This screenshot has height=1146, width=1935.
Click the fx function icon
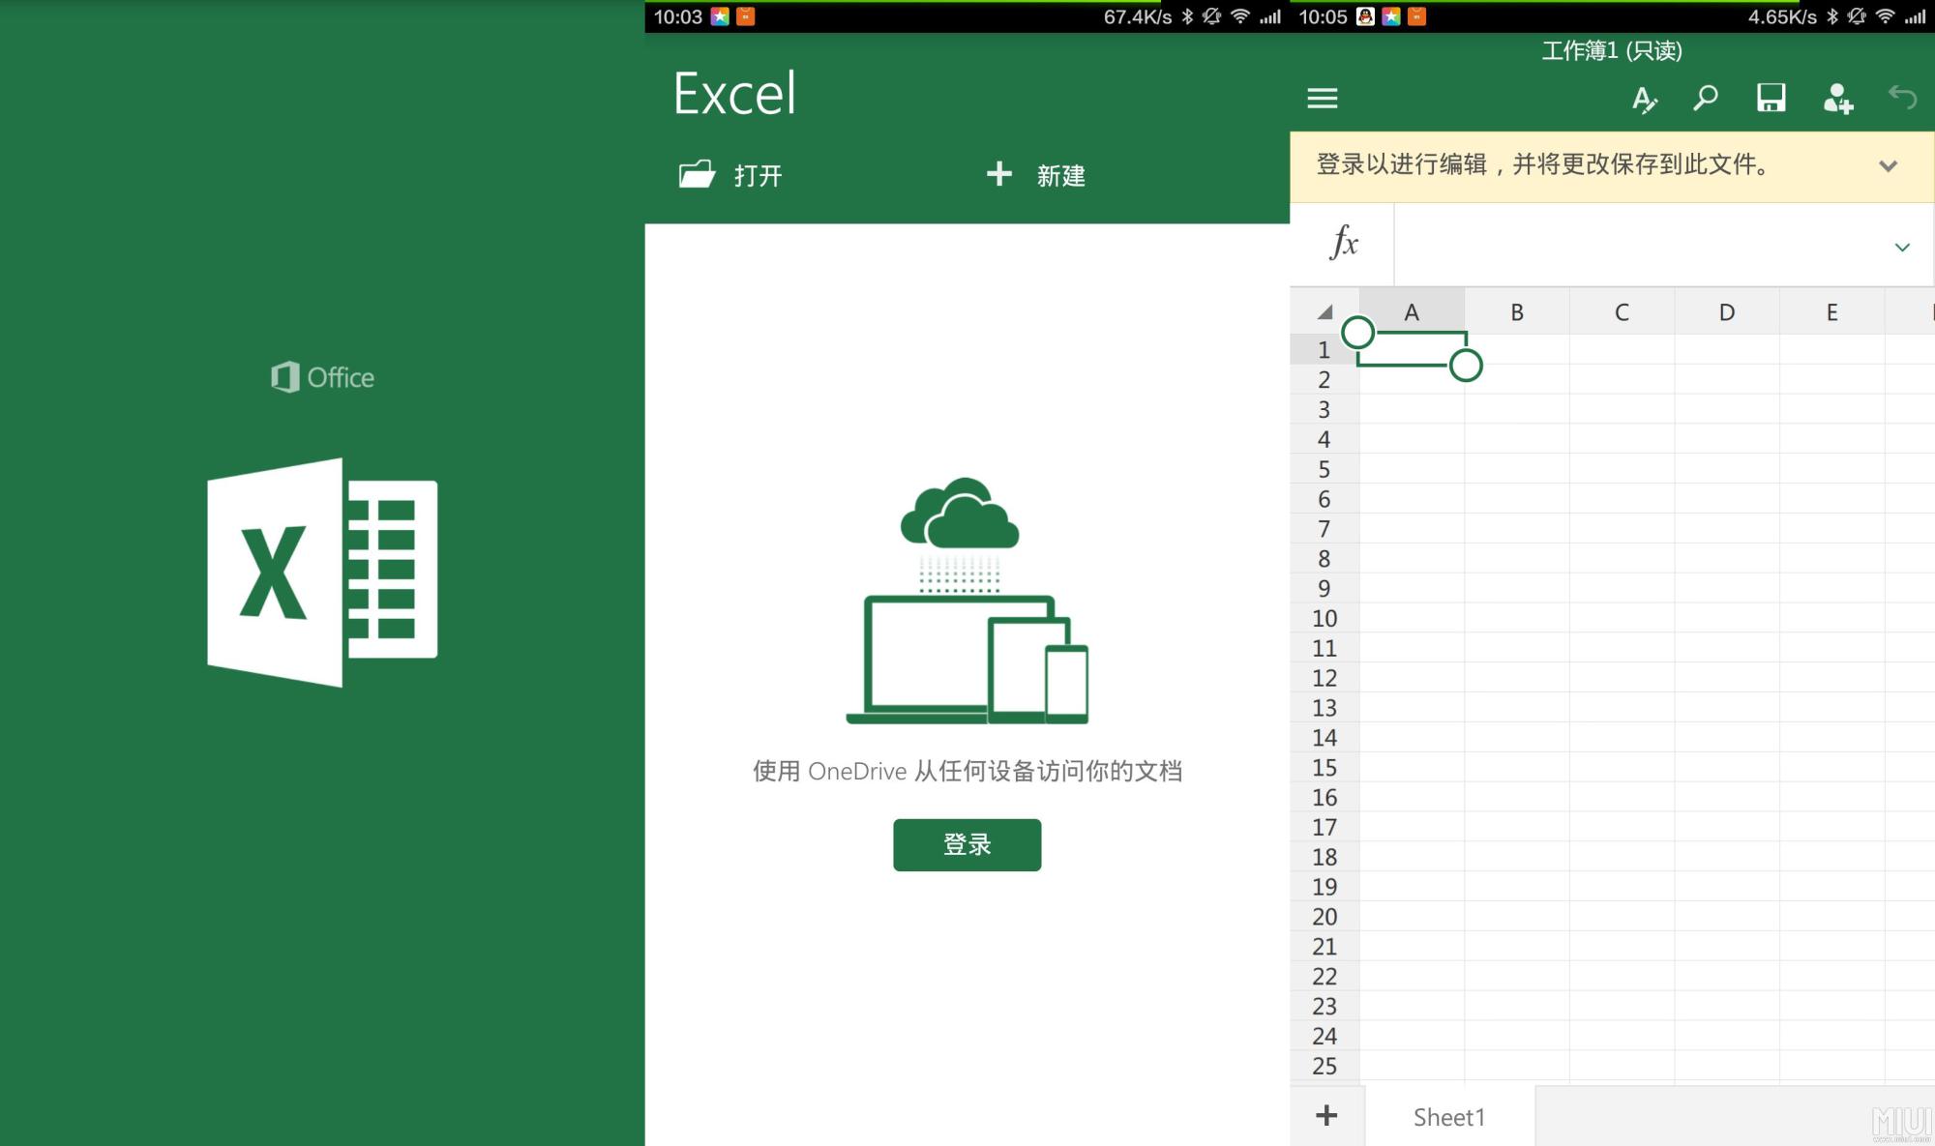pyautogui.click(x=1344, y=243)
